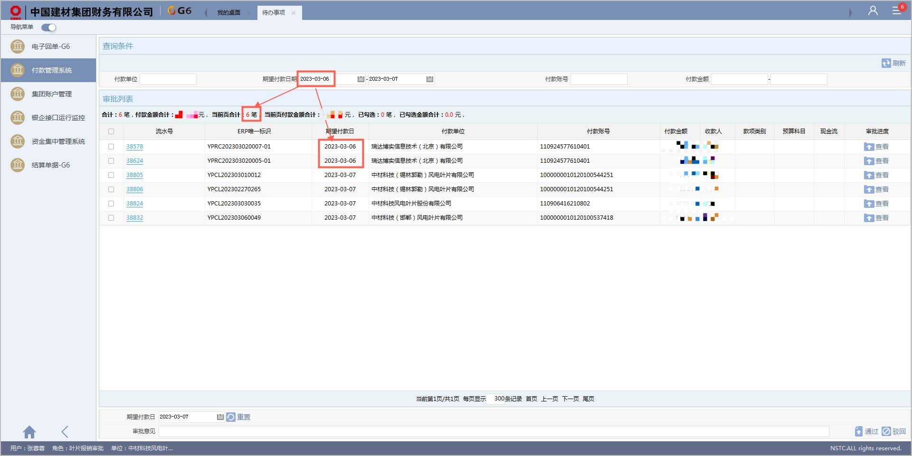This screenshot has width=912, height=456.
Task: Open the end date calendar picker for 2023-03-07
Action: click(x=430, y=79)
